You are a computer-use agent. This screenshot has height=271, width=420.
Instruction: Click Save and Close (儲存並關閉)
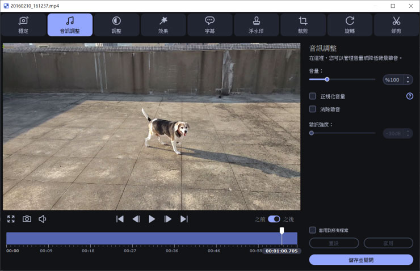click(361, 260)
